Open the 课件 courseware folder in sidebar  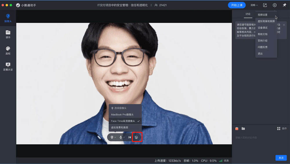[x=8, y=34]
